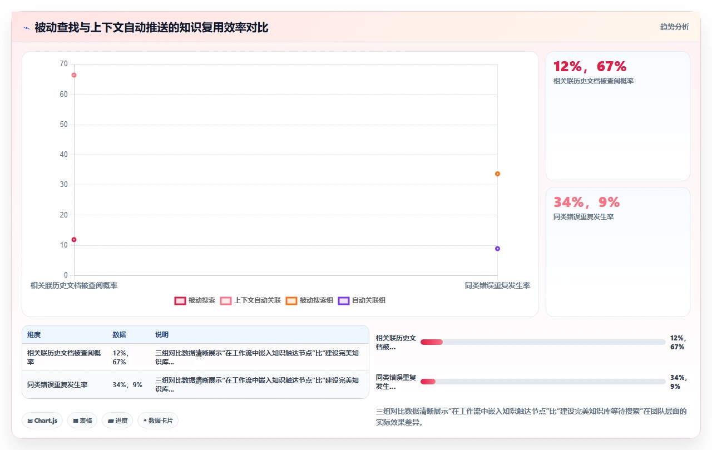Click the 自动关联组 legend label
712x450 pixels.
point(369,300)
